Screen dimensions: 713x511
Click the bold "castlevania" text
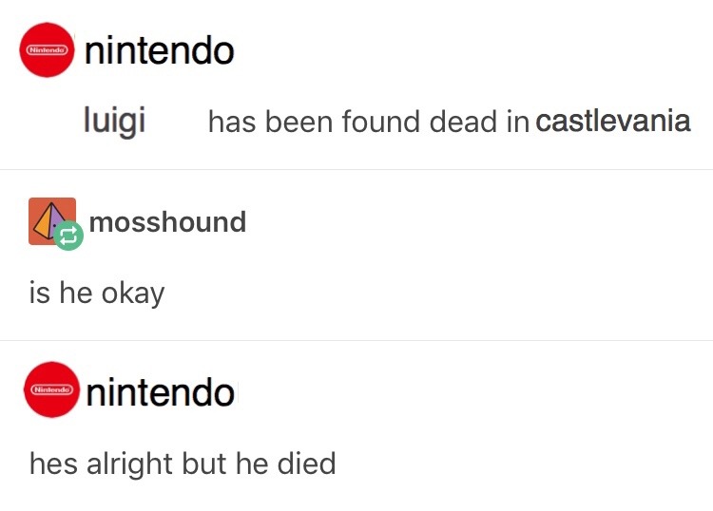point(613,122)
